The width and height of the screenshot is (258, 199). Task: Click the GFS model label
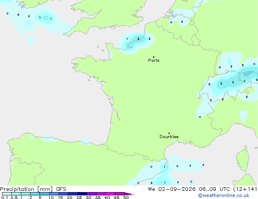coord(61,189)
